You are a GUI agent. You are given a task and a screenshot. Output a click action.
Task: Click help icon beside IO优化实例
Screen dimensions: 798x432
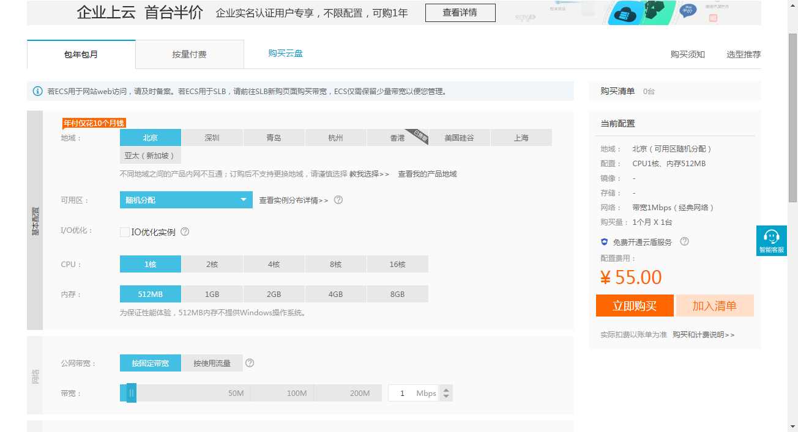coord(185,232)
